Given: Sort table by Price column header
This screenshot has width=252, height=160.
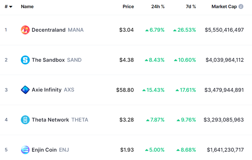Looking at the screenshot, I should [x=128, y=7].
